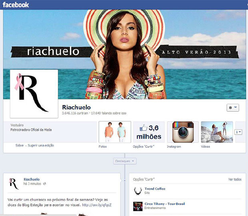The width and height of the screenshot is (248, 216).
Task: Click Sugerir uma edição link
Action: [x=41, y=145]
